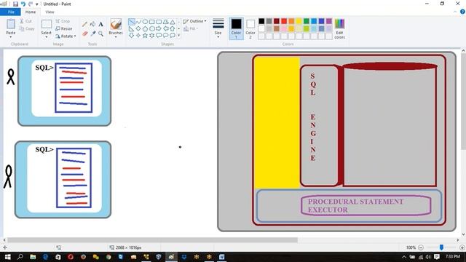The image size is (466, 262).
Task: Open the File menu
Action: click(x=11, y=12)
